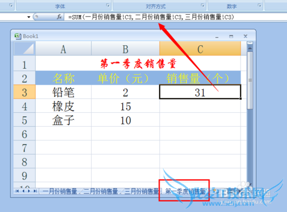Expand the Name Box dropdown arrow
The height and width of the screenshot is (212, 287).
click(x=29, y=17)
